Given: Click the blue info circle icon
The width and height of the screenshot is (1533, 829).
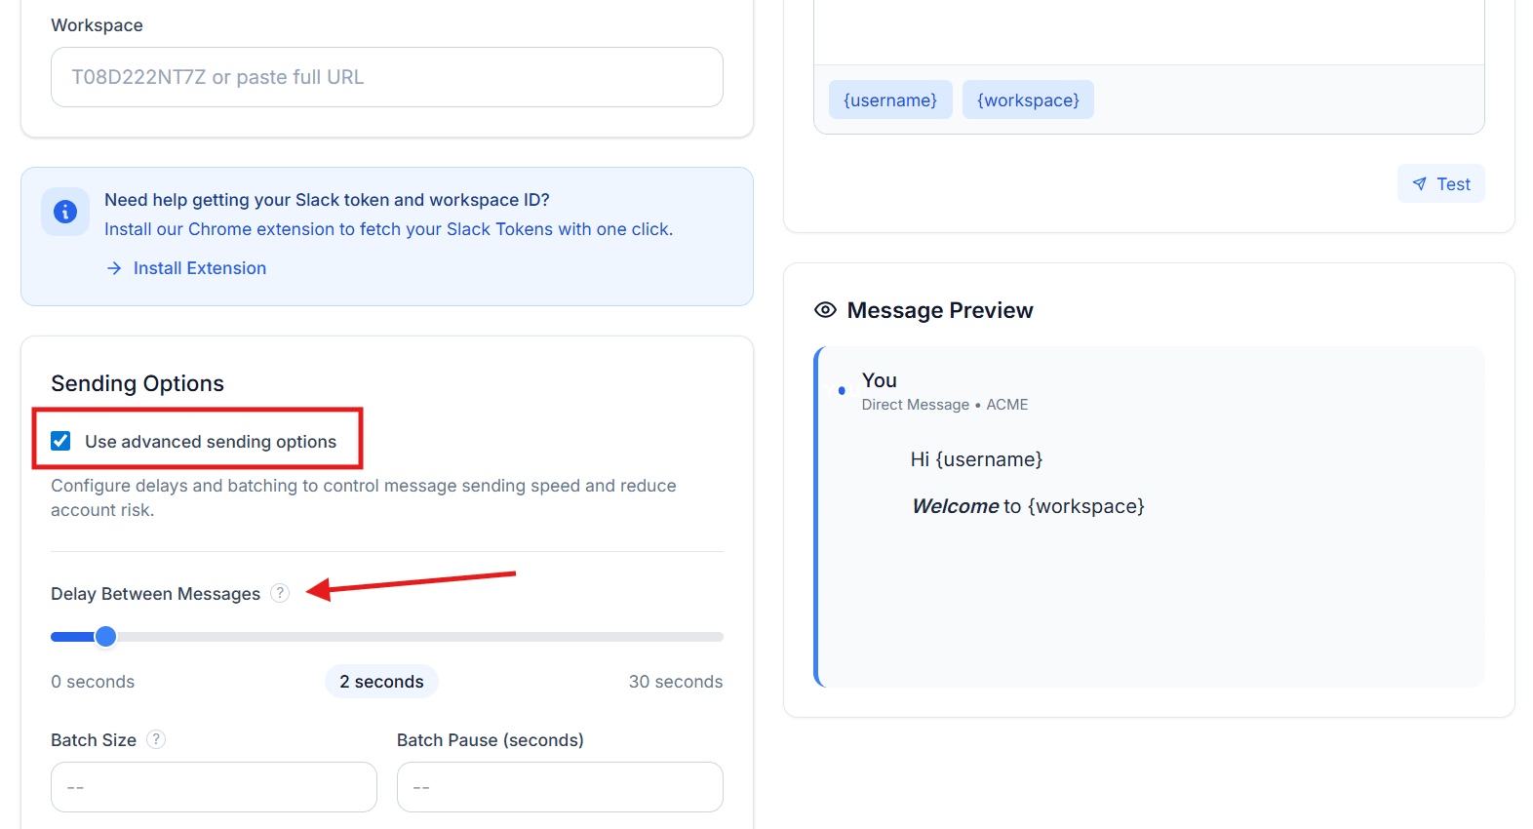Looking at the screenshot, I should pos(65,212).
